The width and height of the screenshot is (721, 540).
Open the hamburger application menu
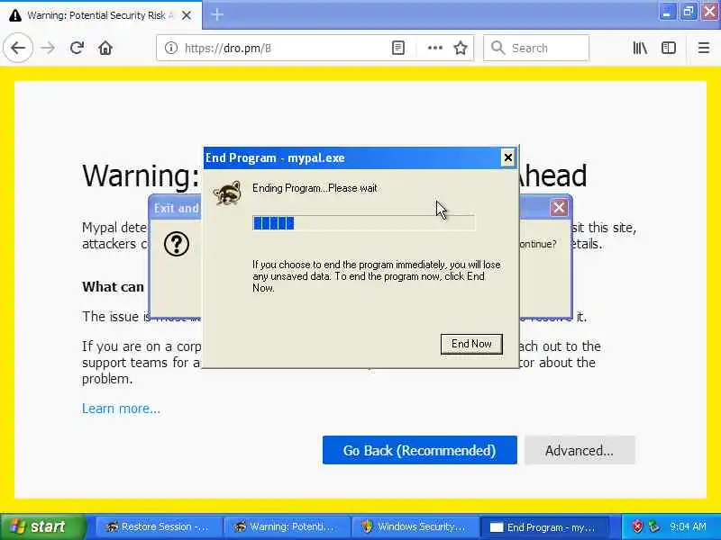point(704,48)
